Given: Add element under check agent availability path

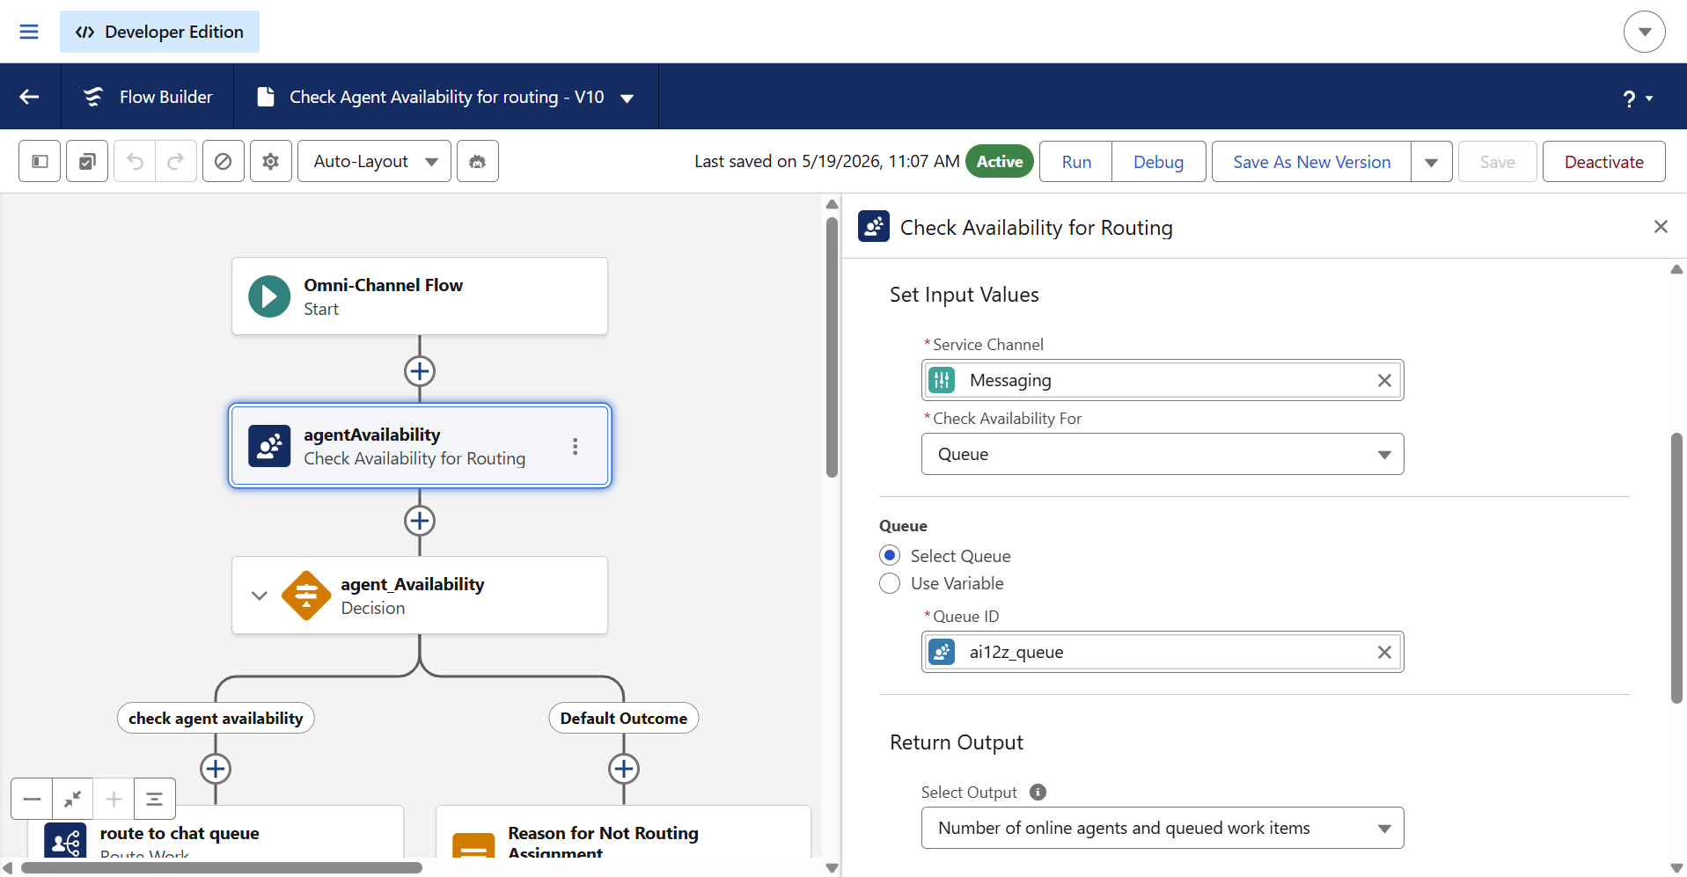Looking at the screenshot, I should tap(216, 769).
